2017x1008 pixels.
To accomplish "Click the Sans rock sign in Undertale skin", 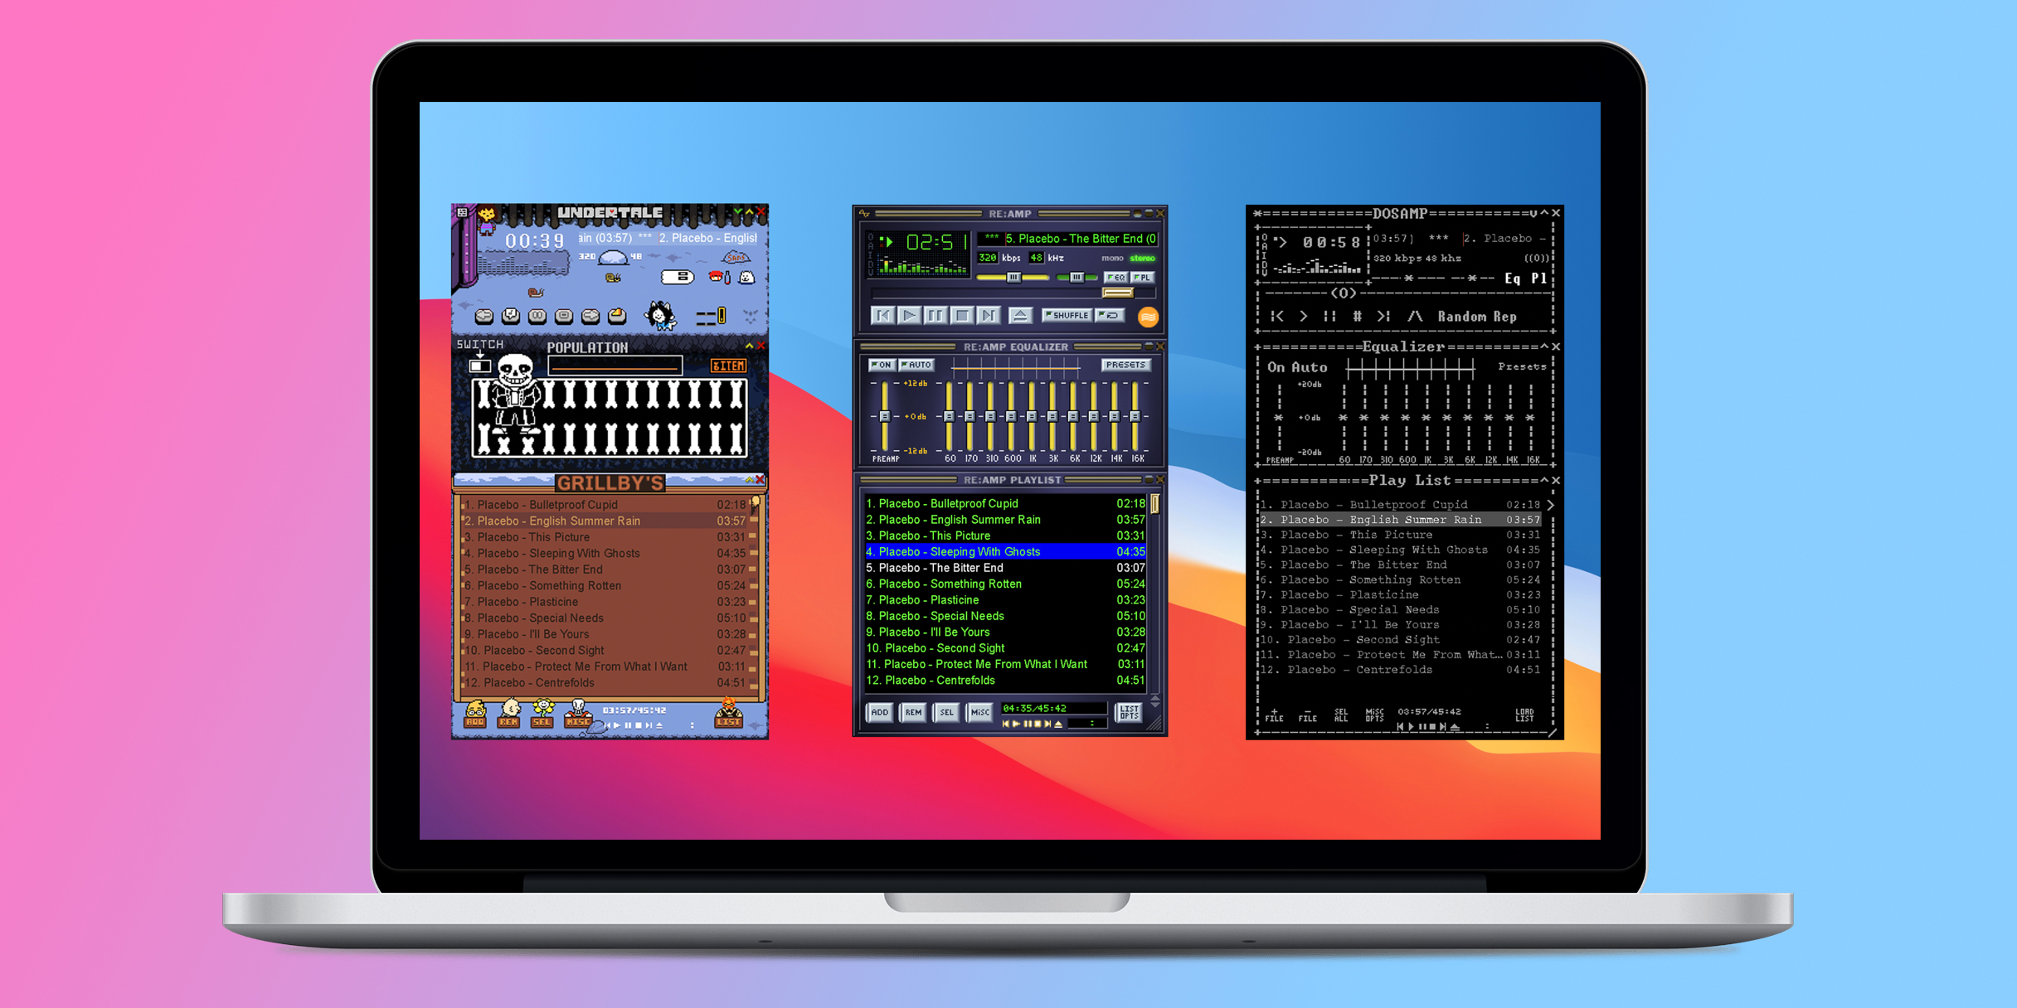I will pos(735,258).
